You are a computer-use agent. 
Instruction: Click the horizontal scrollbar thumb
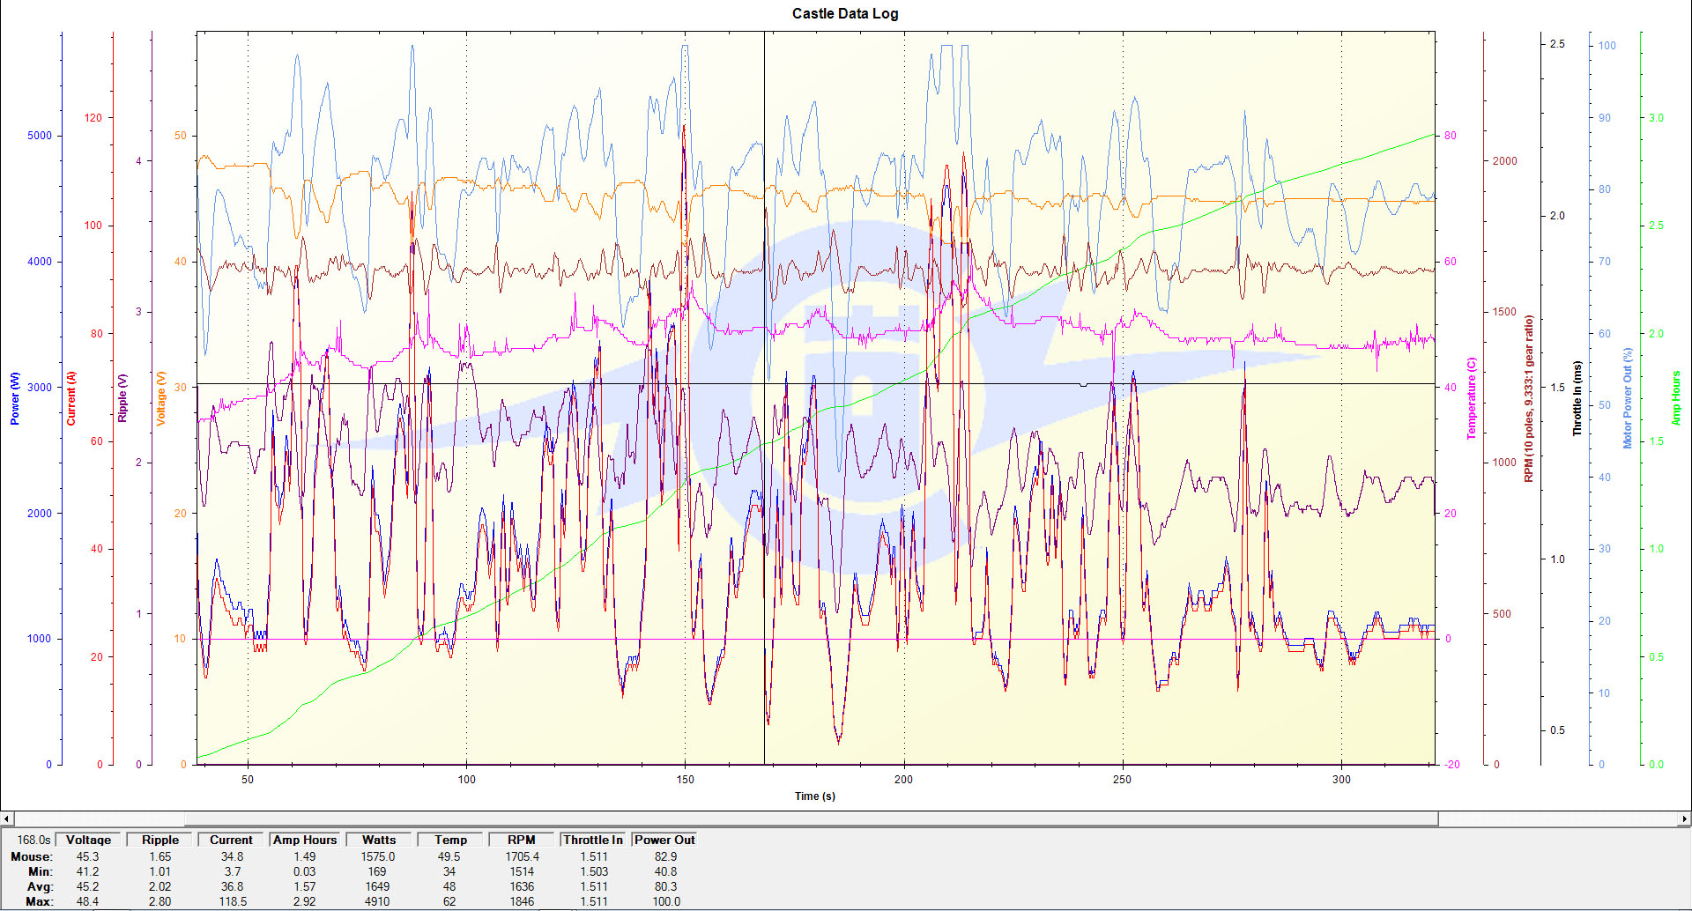[x=811, y=819]
